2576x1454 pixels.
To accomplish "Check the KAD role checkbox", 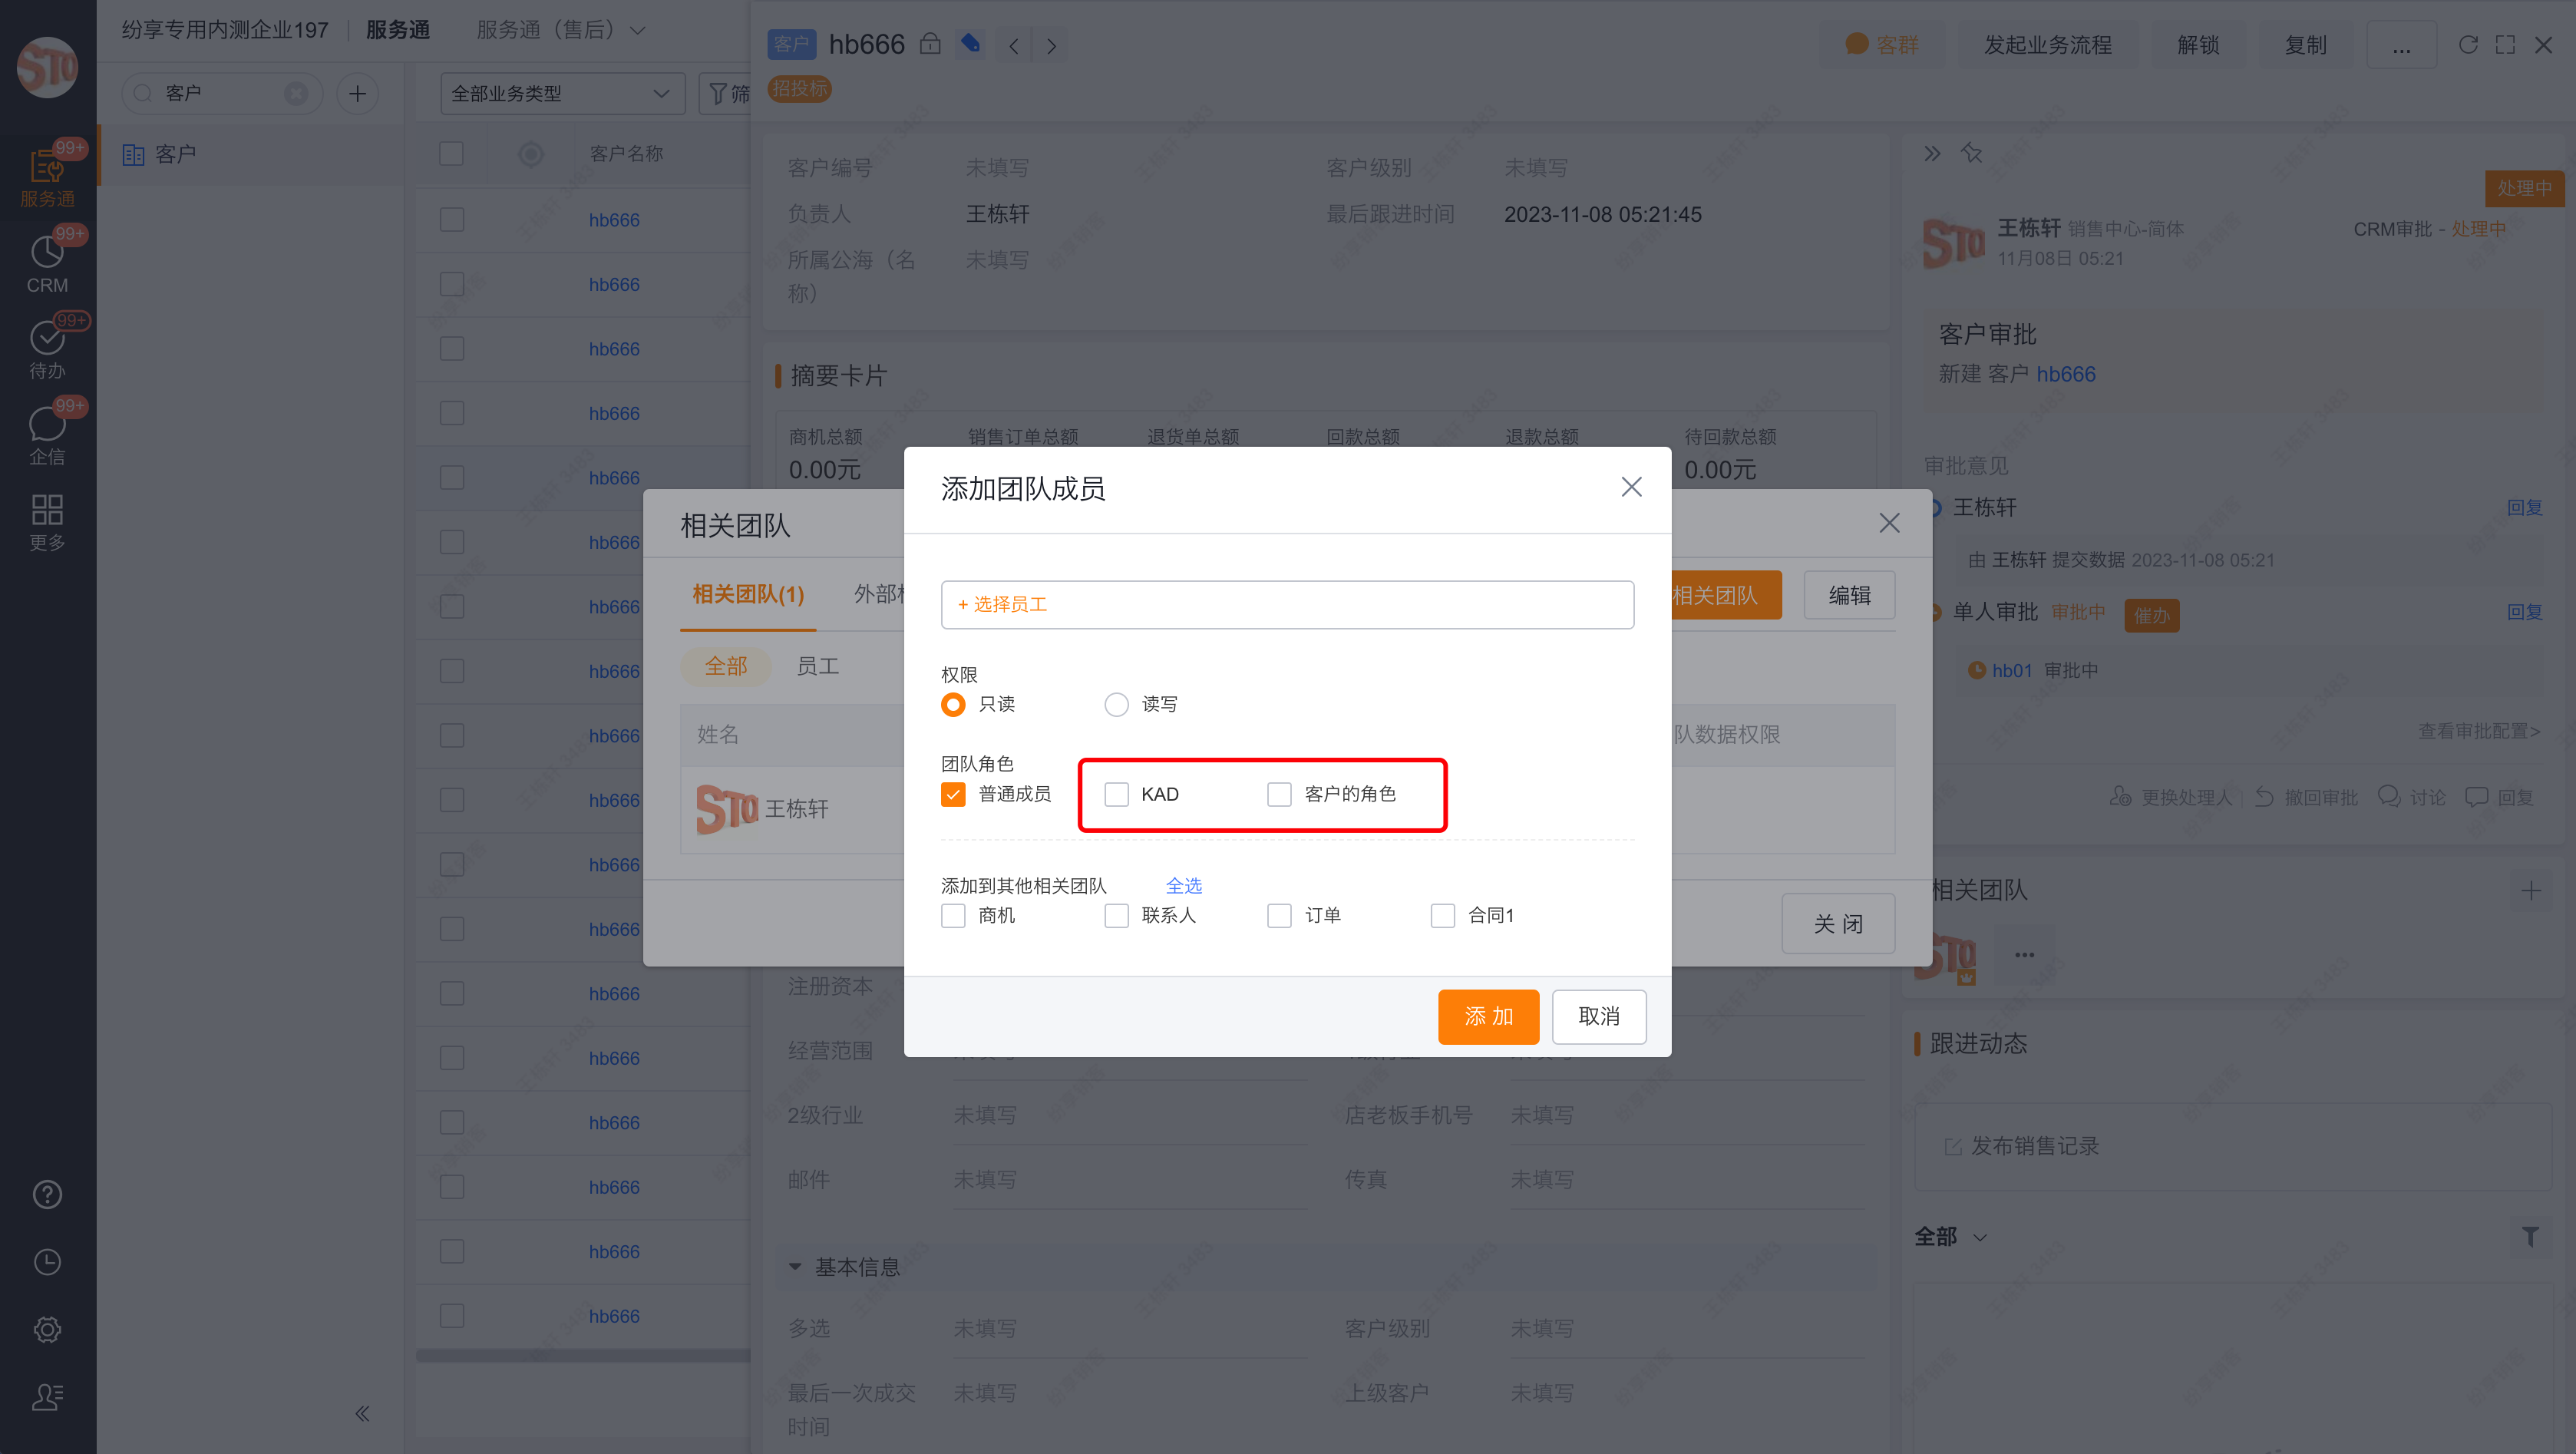I will (x=1116, y=794).
